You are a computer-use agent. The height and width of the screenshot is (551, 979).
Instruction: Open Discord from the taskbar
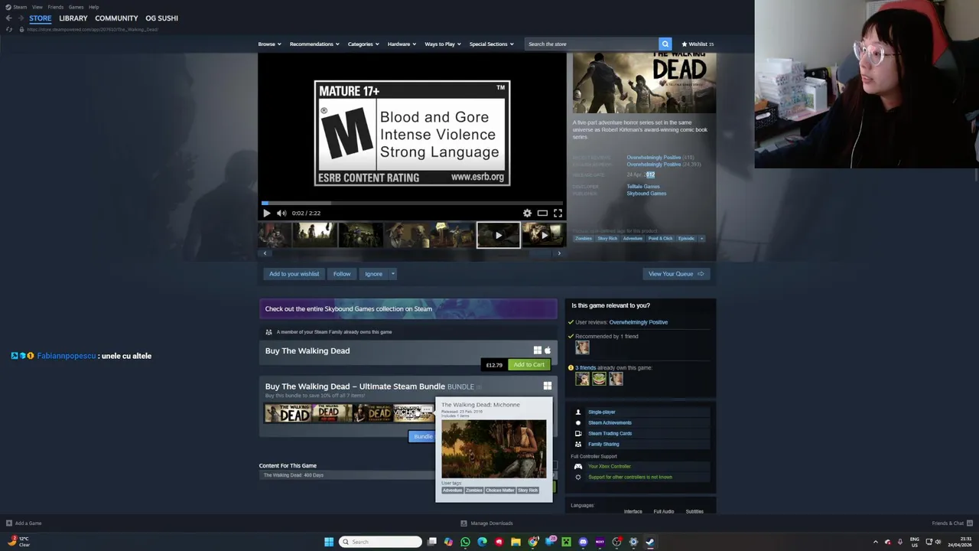tap(583, 542)
